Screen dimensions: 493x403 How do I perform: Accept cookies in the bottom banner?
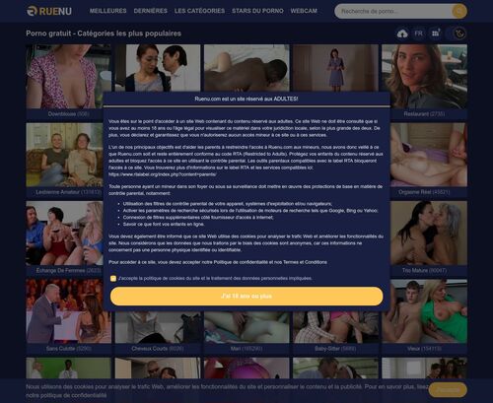(x=448, y=390)
